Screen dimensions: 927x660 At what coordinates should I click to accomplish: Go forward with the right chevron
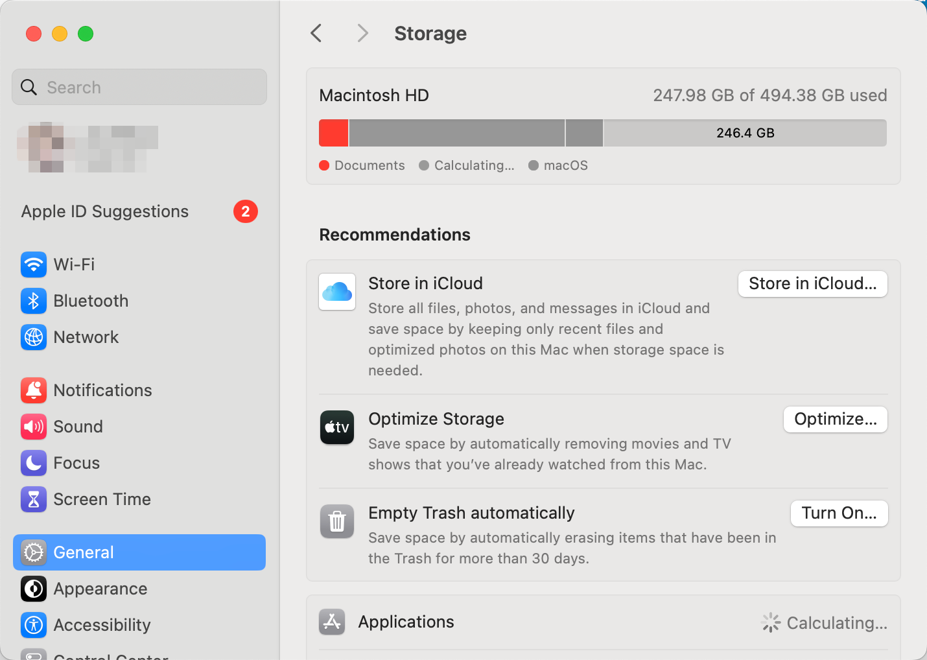point(362,33)
